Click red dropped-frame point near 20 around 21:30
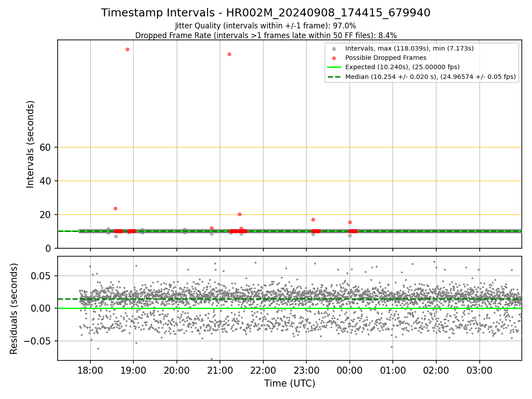The height and width of the screenshot is (399, 532). point(239,214)
